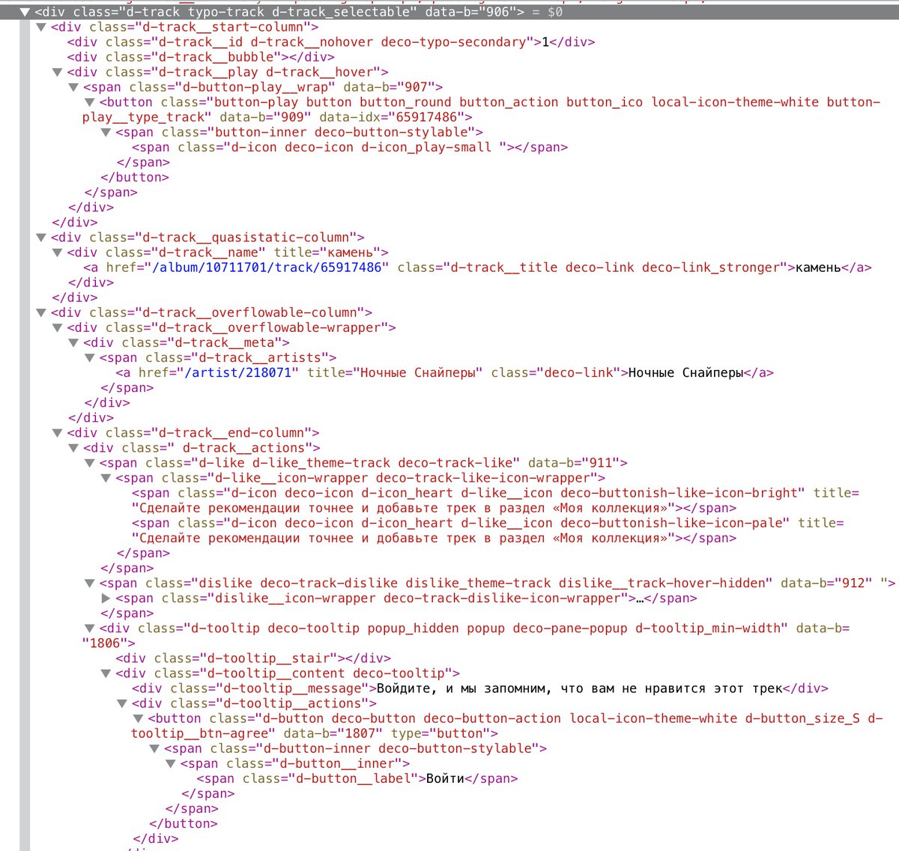Select the deco-buttonish-like-icon-bright span
The height and width of the screenshot is (851, 899).
coord(495,500)
